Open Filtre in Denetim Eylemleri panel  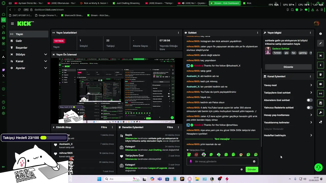pyautogui.click(x=170, y=127)
